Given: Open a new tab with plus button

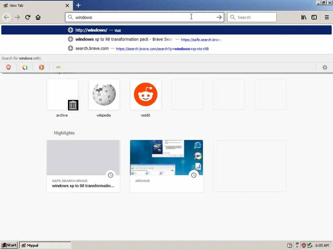Looking at the screenshot, I should coord(78,5).
